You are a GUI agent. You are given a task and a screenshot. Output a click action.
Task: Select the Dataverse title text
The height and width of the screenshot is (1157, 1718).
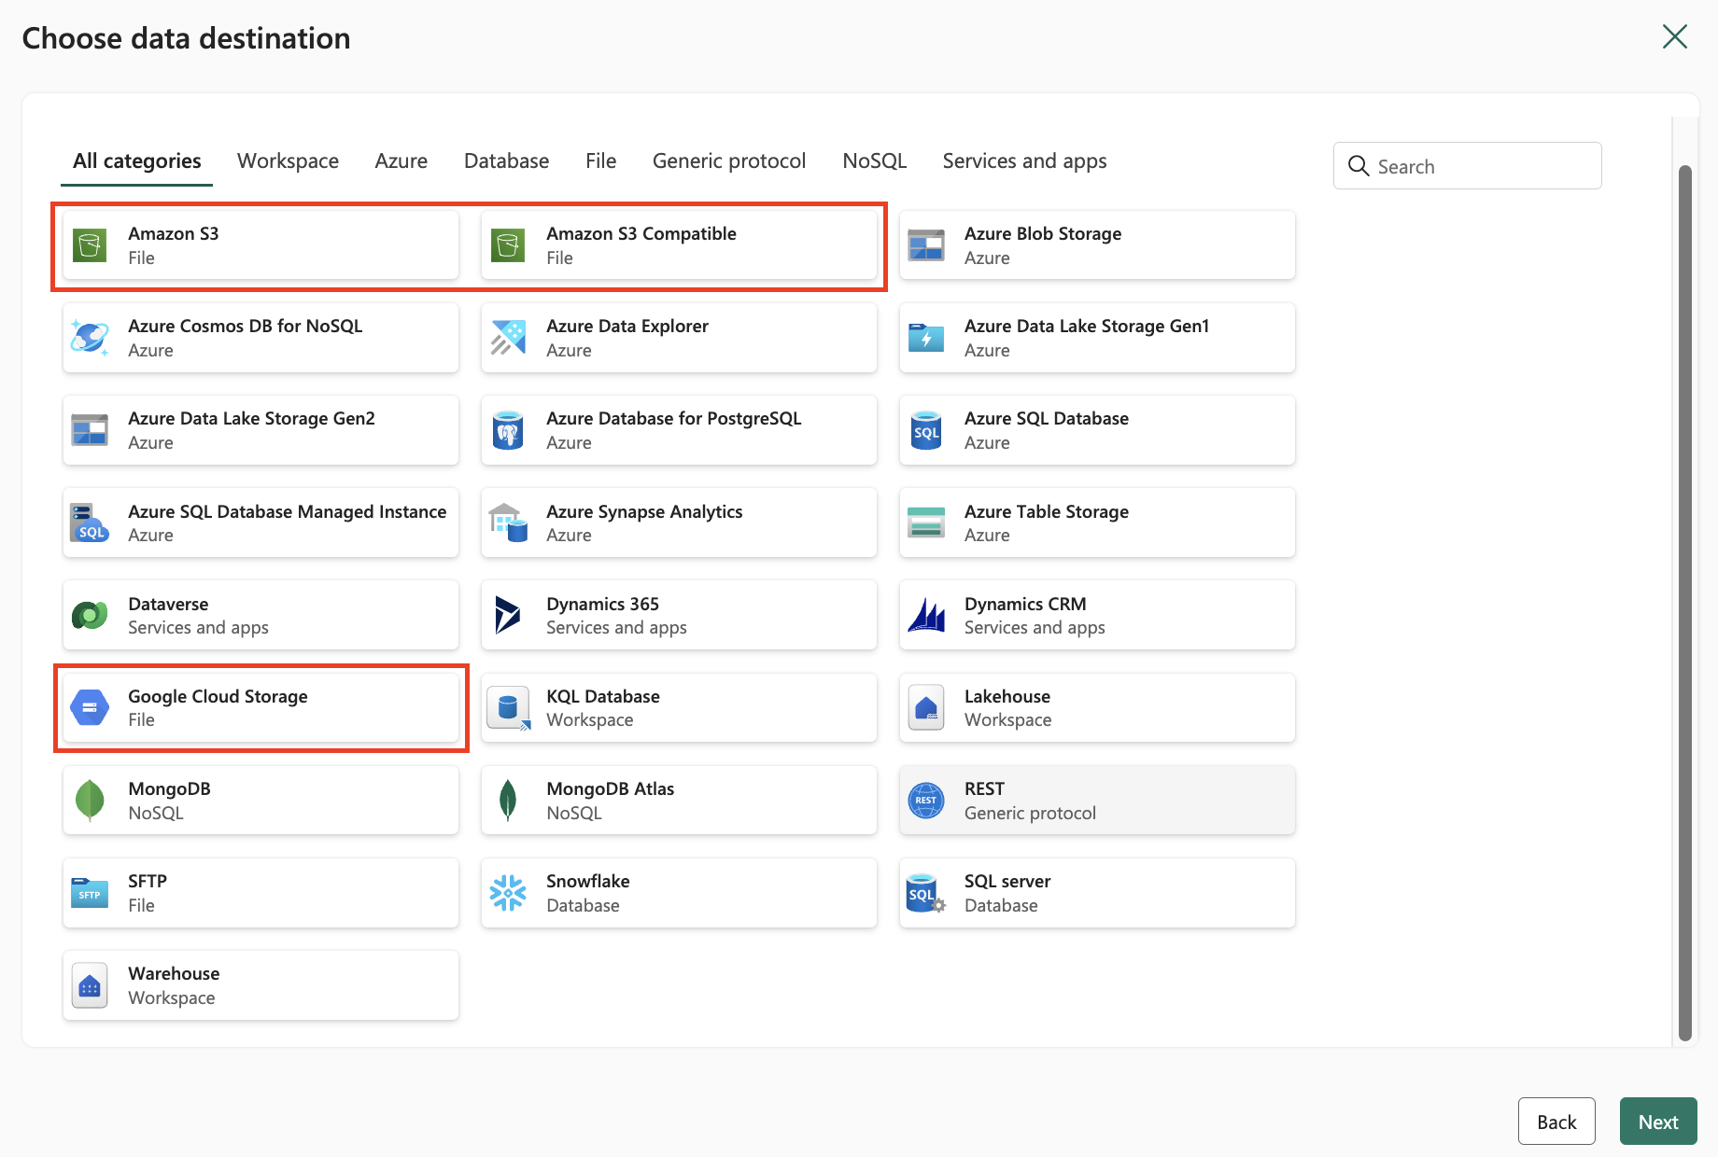(x=168, y=604)
